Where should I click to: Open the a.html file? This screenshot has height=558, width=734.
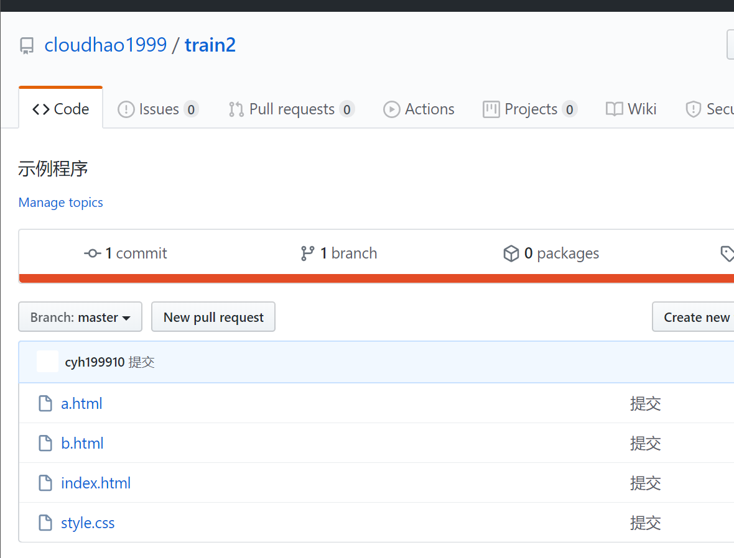[81, 403]
